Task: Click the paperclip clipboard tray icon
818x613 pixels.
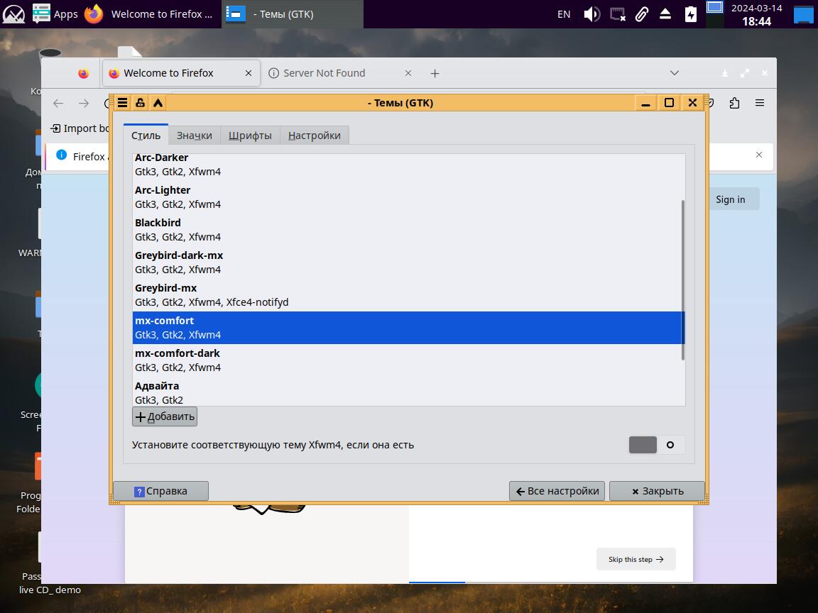Action: (x=642, y=14)
